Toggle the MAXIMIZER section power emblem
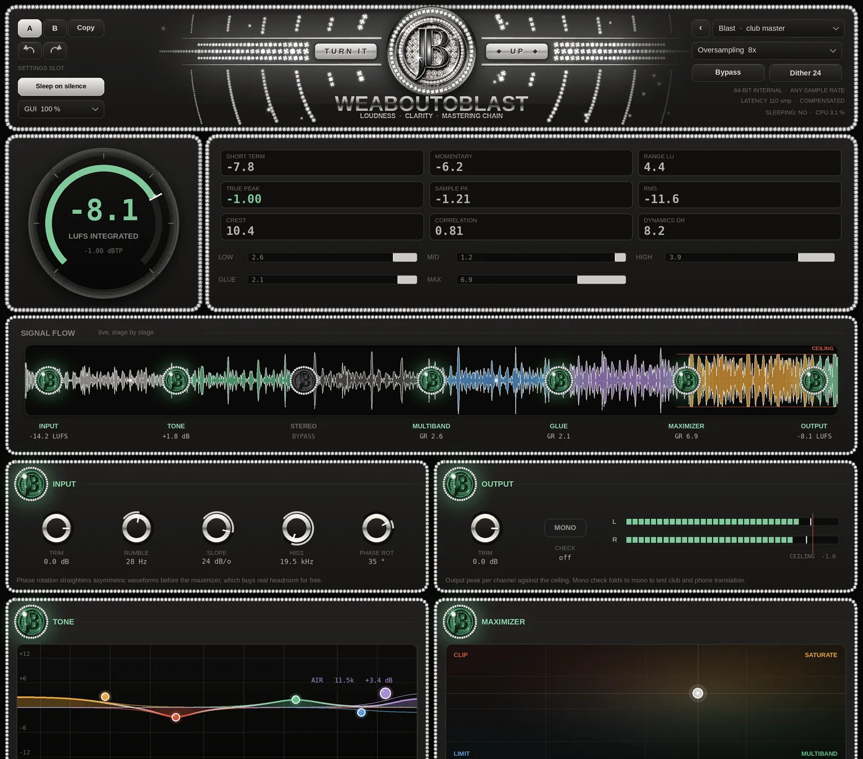Image resolution: width=863 pixels, height=759 pixels. coord(459,622)
